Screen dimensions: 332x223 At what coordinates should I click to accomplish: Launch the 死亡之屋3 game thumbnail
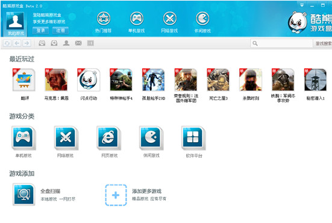click(218, 80)
